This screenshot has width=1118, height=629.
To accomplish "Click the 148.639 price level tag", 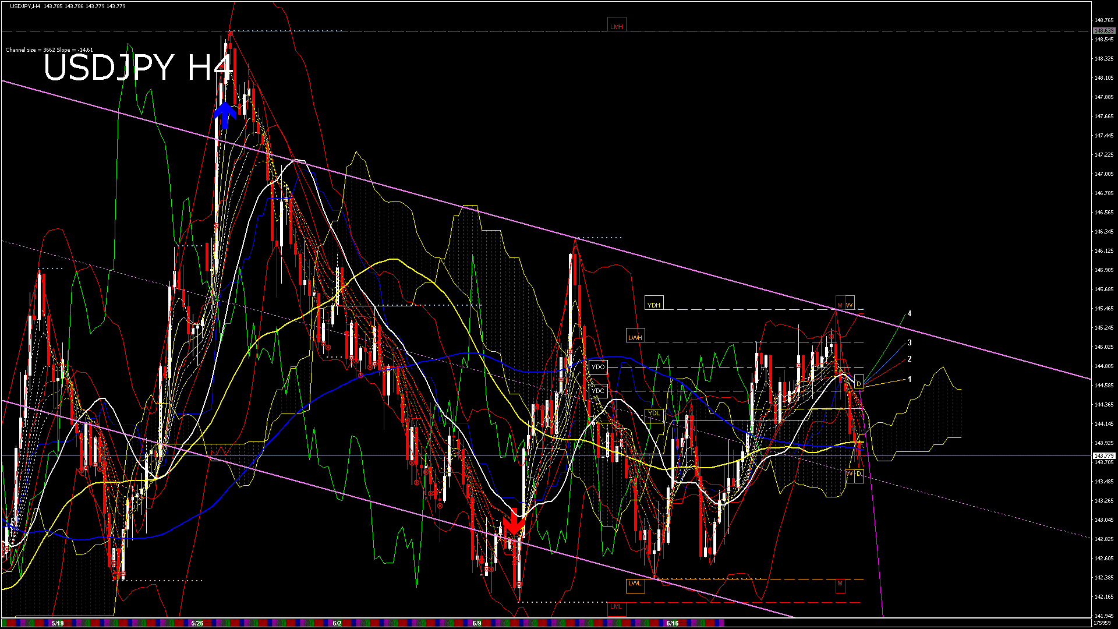I will (x=1103, y=30).
